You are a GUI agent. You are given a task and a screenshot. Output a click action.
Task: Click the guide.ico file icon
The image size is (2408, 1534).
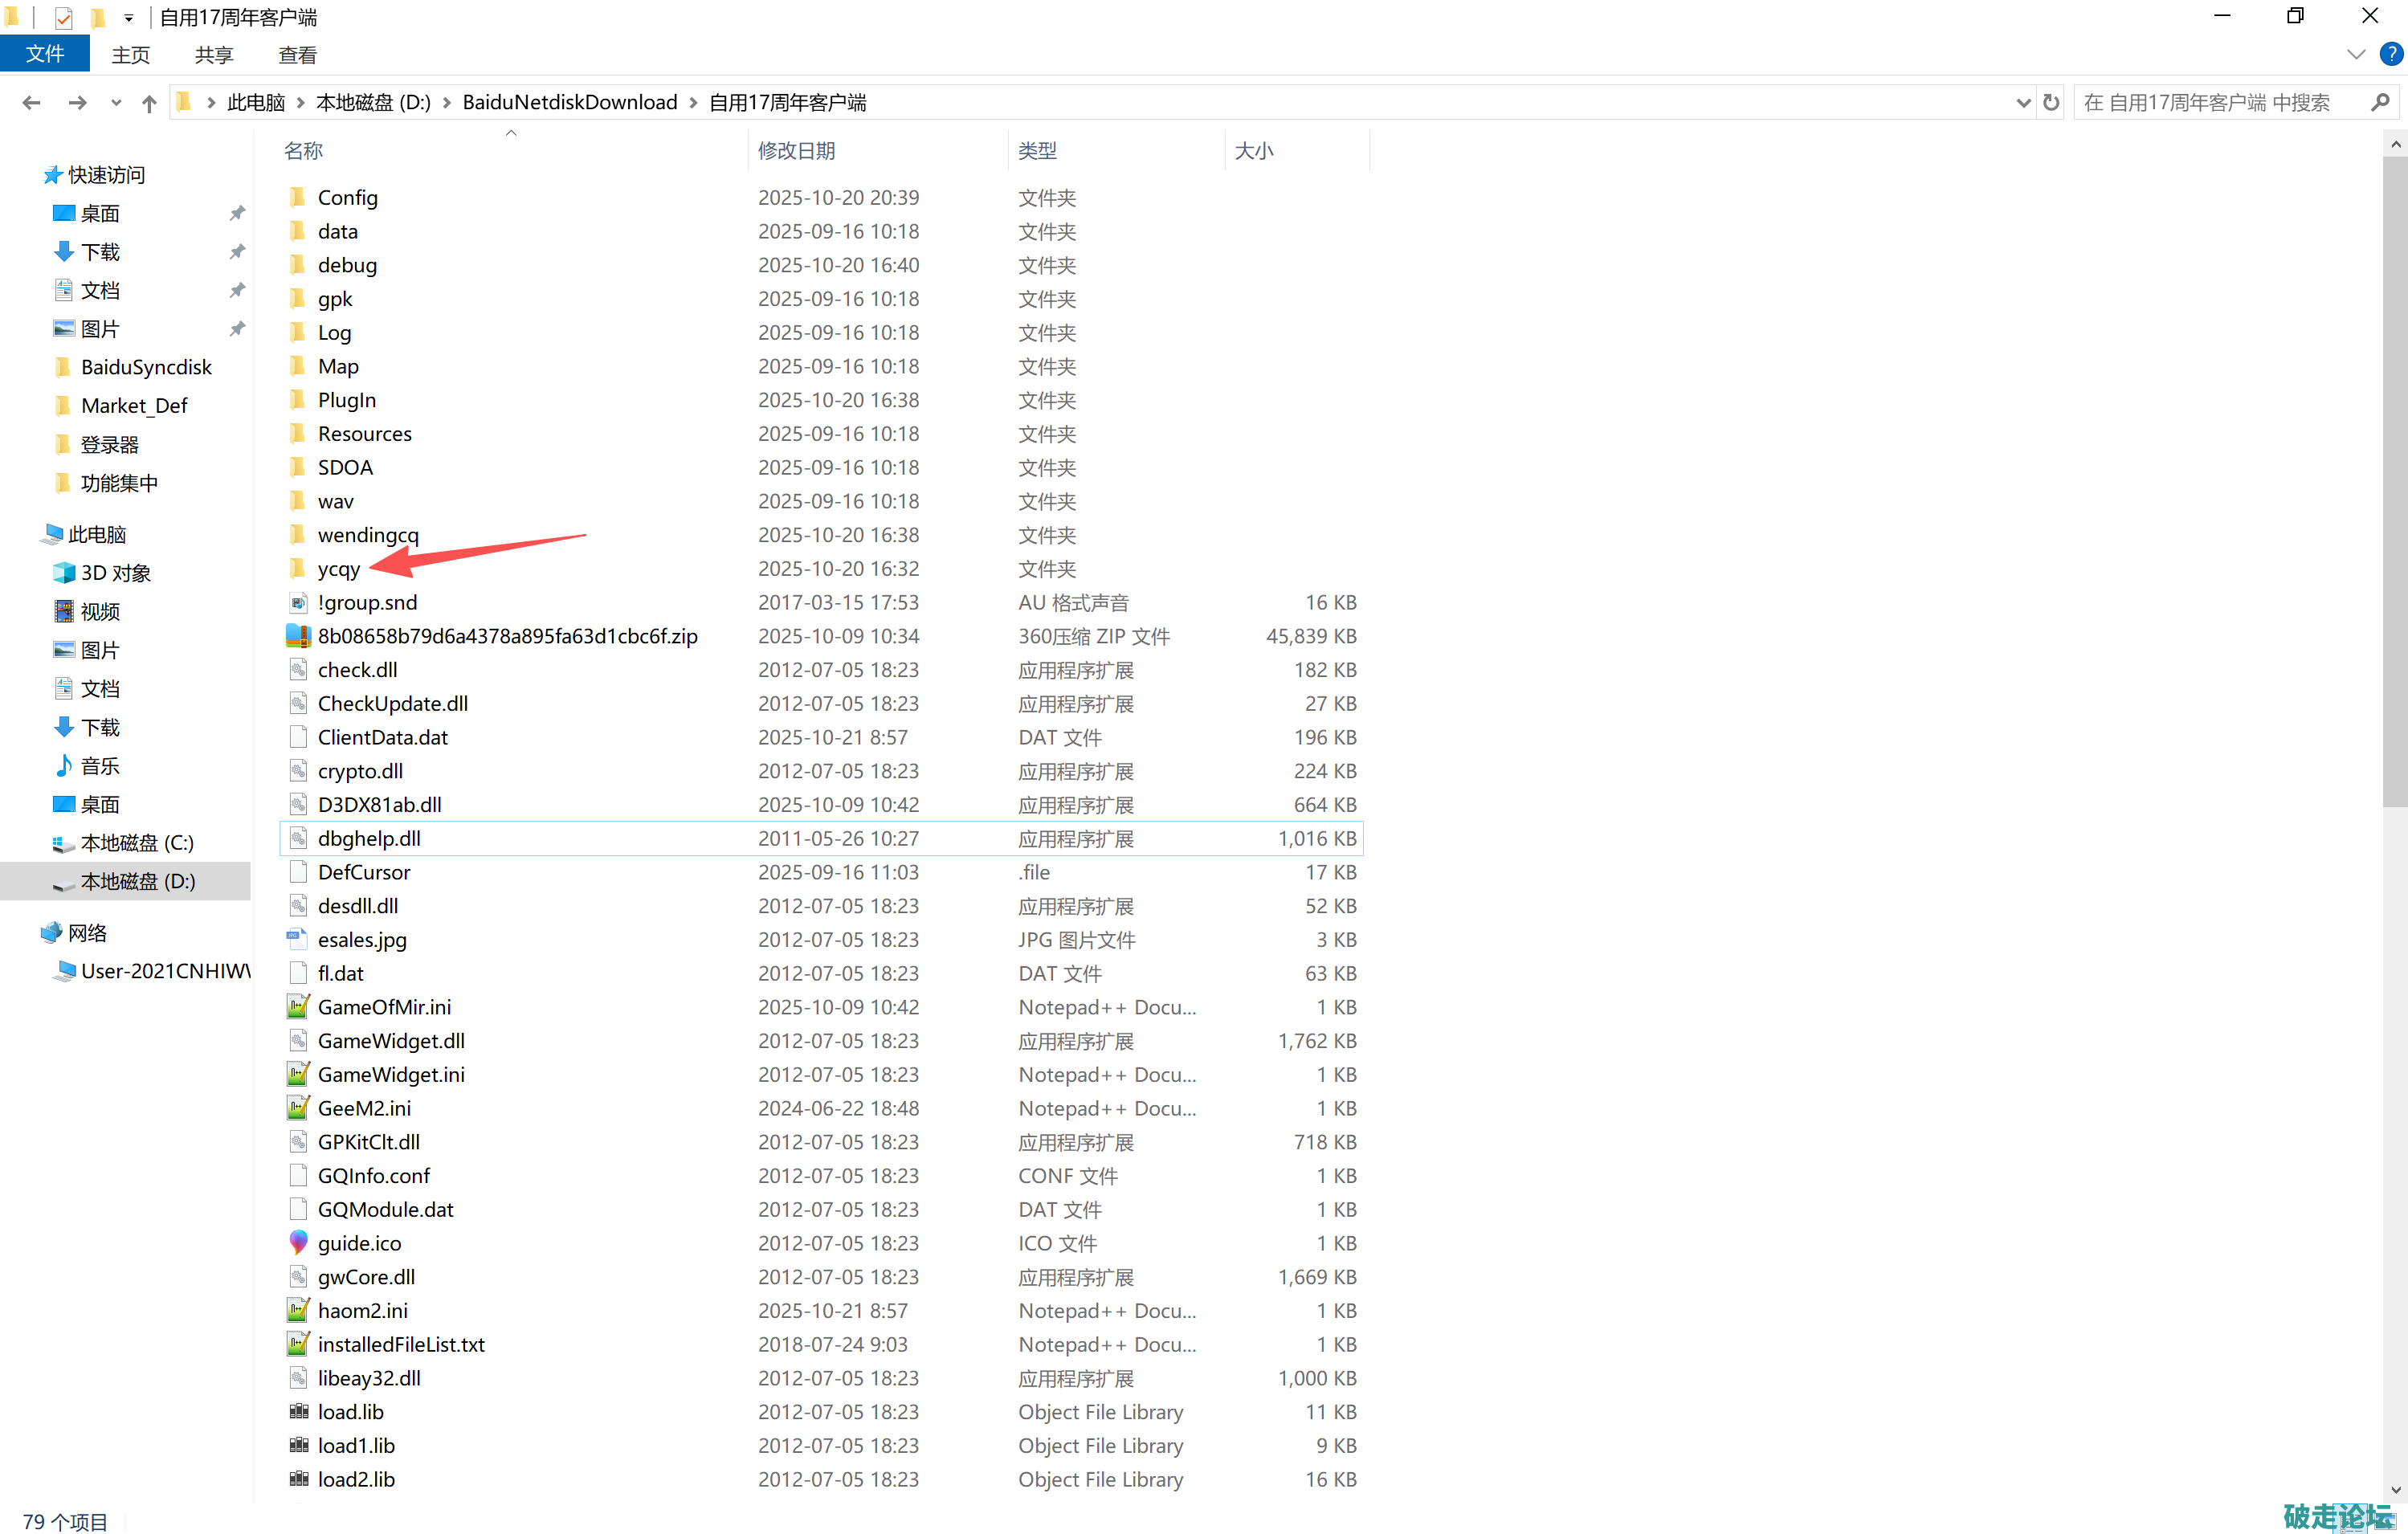(x=298, y=1243)
